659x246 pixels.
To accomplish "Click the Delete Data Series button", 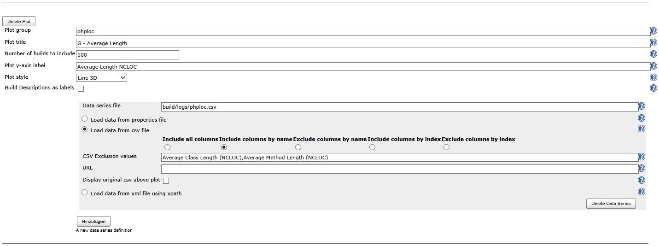I will coord(611,204).
